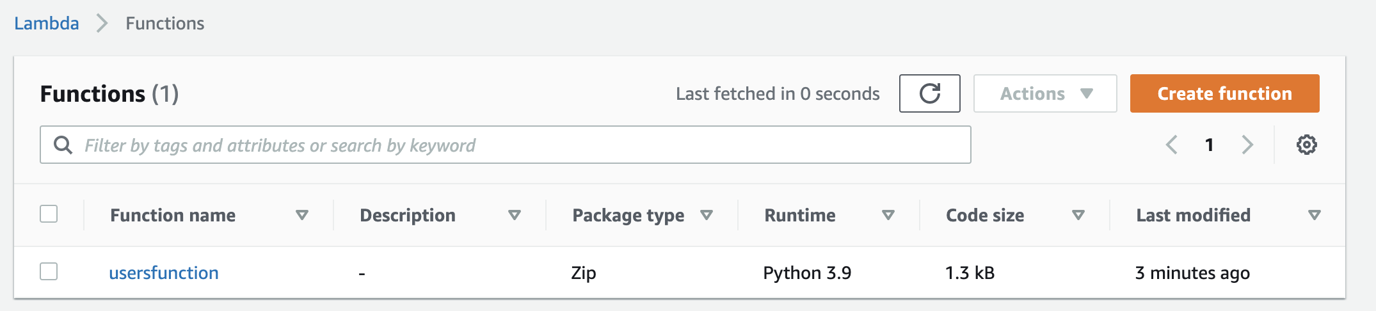Open table preferences gear icon
The height and width of the screenshot is (311, 1376).
click(1306, 145)
